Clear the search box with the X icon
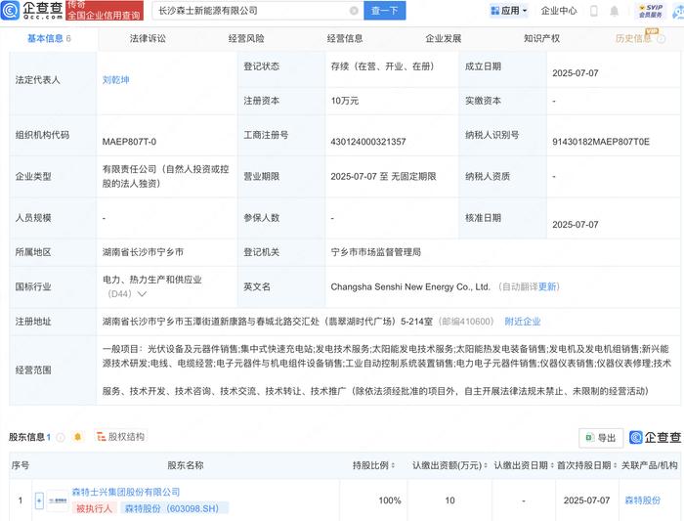 tap(354, 11)
